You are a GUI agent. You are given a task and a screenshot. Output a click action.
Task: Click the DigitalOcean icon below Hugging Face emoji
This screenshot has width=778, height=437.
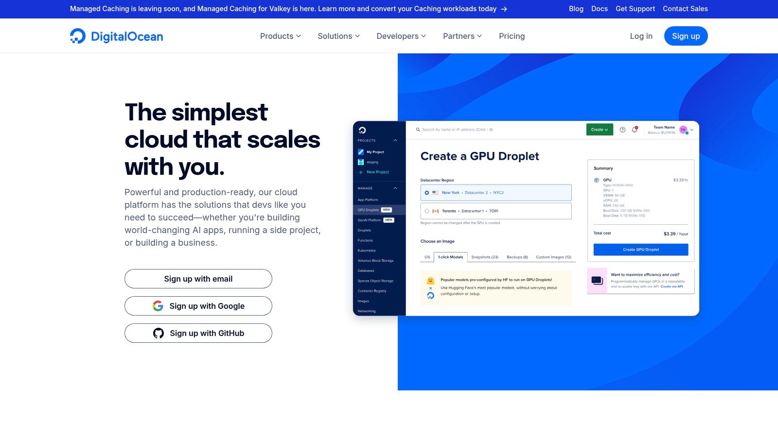click(x=430, y=295)
